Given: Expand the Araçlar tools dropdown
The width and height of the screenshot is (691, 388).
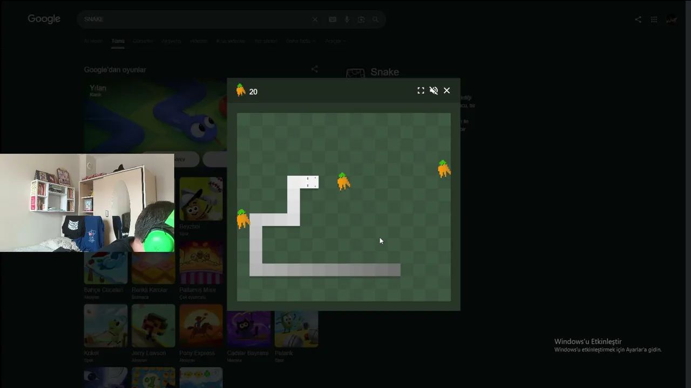Looking at the screenshot, I should pyautogui.click(x=335, y=41).
